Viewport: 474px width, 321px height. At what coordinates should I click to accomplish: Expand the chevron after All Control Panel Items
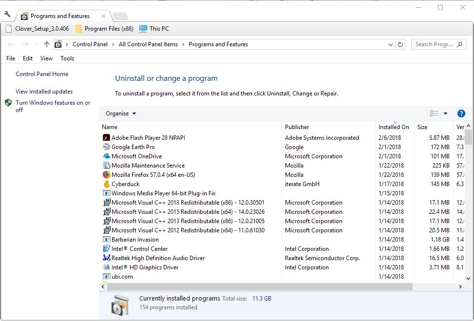tap(183, 44)
